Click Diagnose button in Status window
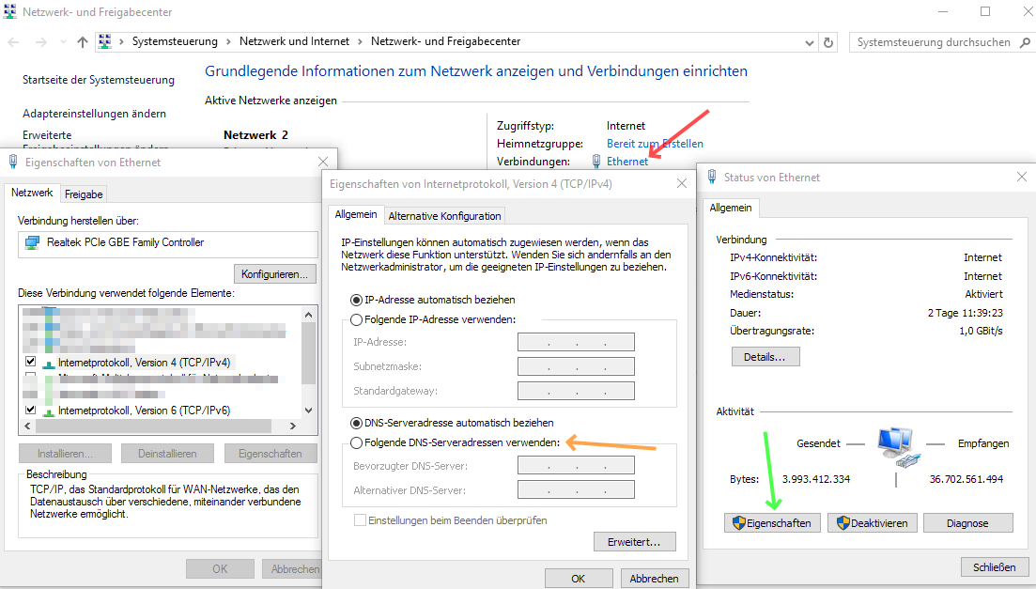 pos(968,523)
